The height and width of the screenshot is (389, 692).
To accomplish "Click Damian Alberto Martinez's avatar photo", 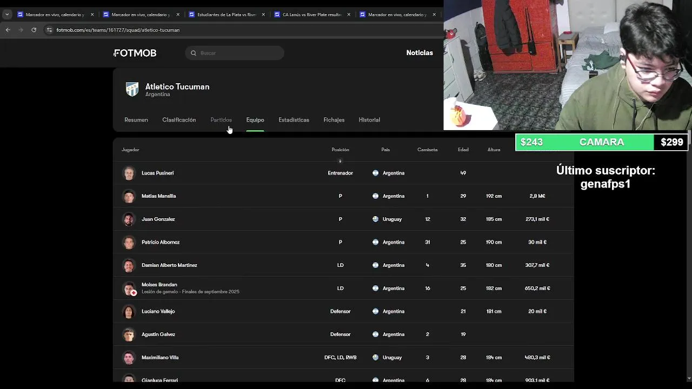I will click(129, 265).
